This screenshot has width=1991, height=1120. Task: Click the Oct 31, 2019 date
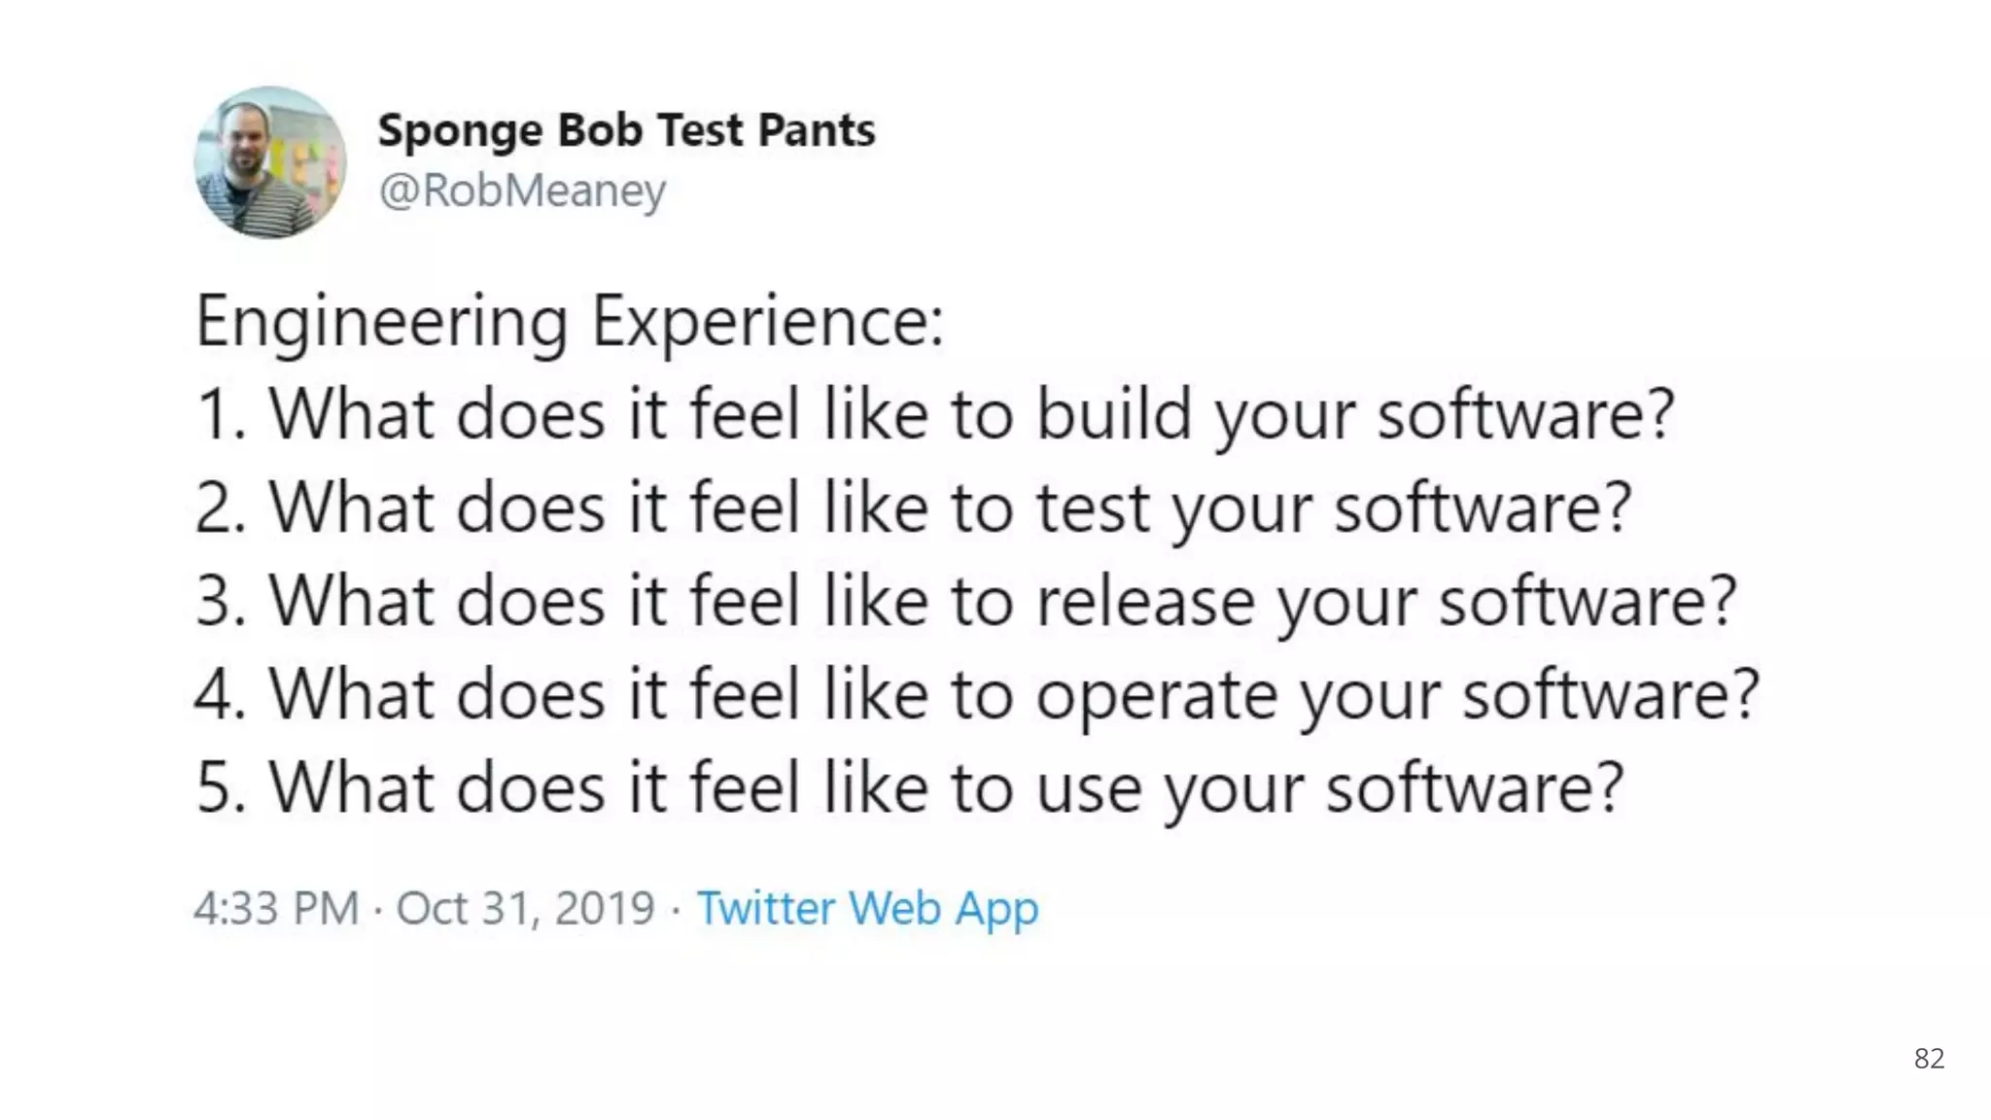click(x=525, y=908)
